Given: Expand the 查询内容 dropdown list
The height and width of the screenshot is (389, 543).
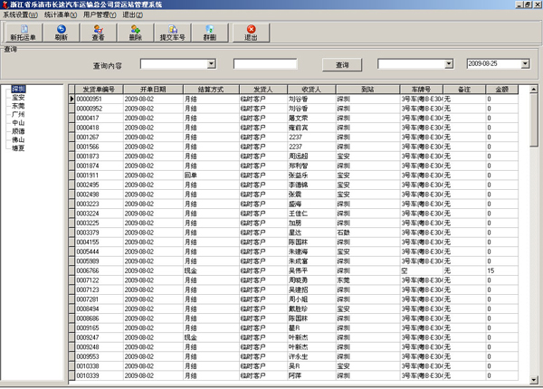Looking at the screenshot, I should (x=211, y=64).
